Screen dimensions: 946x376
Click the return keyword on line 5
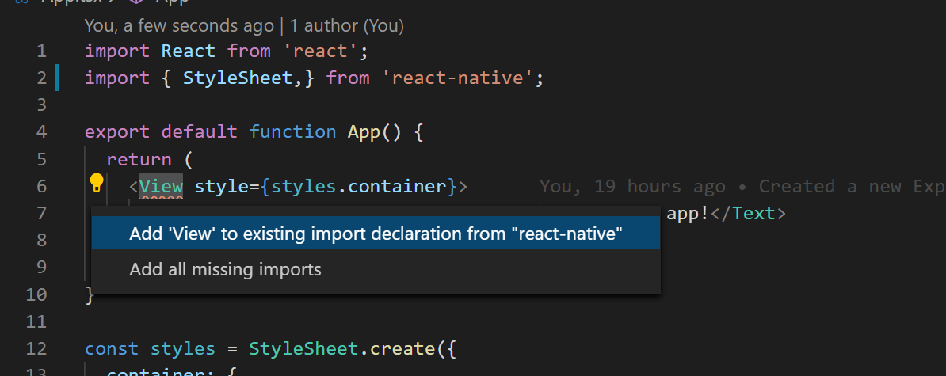point(139,159)
